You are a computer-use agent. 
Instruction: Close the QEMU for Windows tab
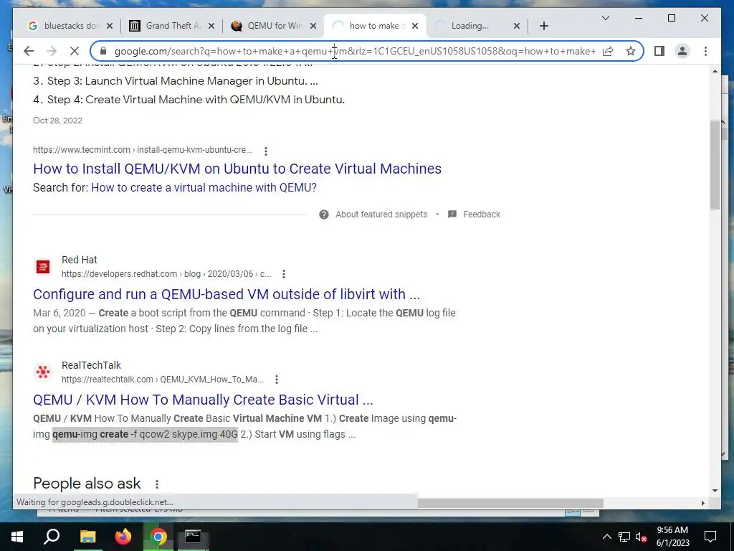[313, 26]
